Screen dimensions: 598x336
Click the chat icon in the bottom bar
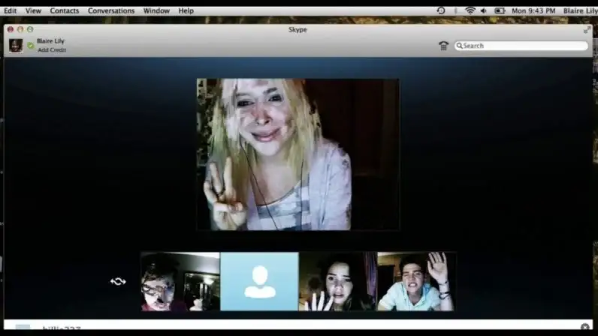pos(23,327)
